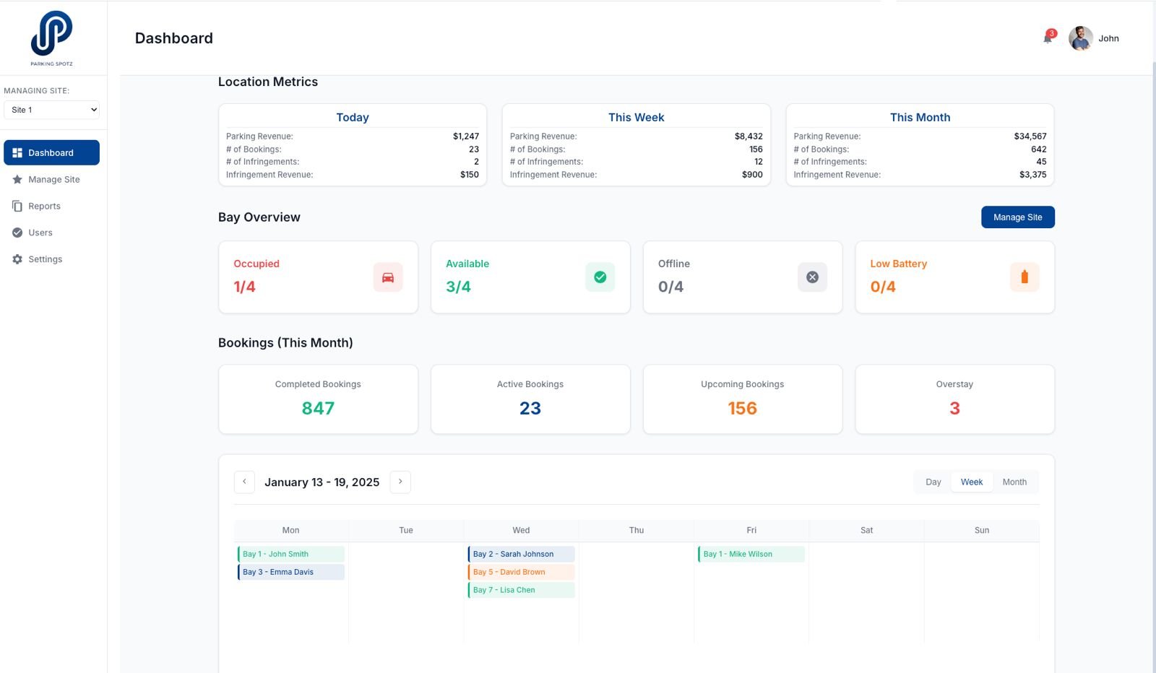Click the Reports document icon
Screen dimensions: 1156x673
[x=17, y=207]
